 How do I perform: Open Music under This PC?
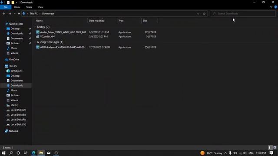pyautogui.click(x=14, y=91)
